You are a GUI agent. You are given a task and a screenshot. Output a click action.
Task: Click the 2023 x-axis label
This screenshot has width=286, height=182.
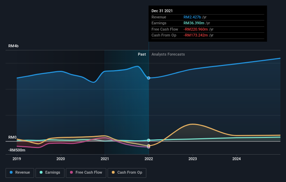[193, 159]
